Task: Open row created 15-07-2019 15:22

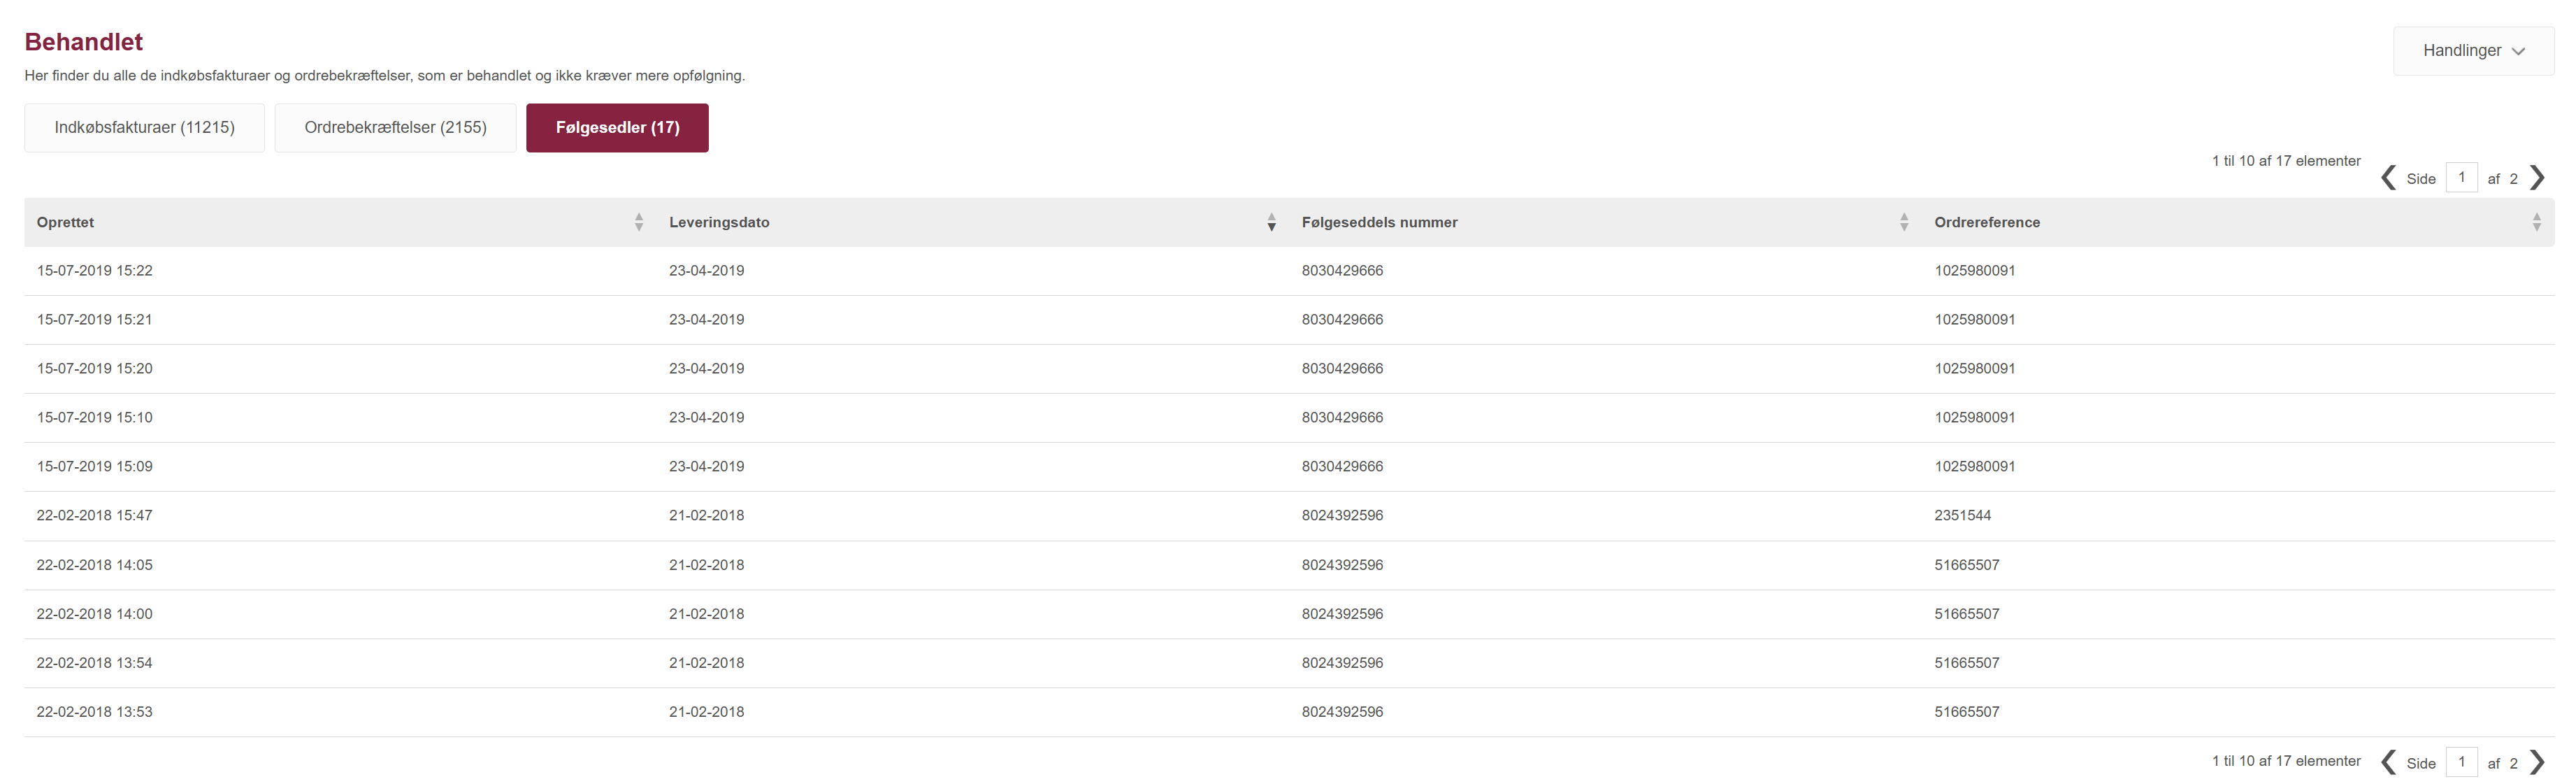Action: tap(95, 271)
